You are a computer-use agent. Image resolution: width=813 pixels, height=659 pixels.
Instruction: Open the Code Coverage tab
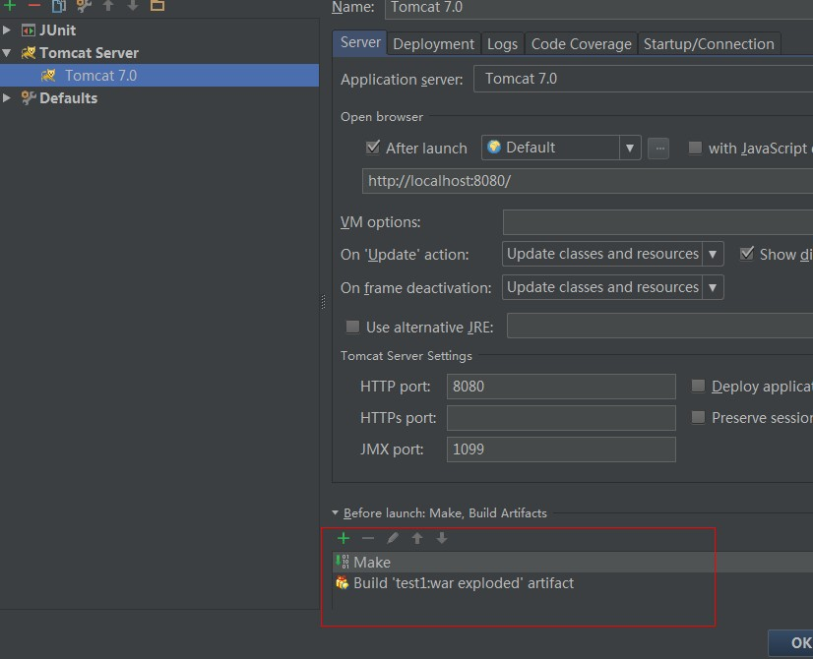tap(582, 44)
